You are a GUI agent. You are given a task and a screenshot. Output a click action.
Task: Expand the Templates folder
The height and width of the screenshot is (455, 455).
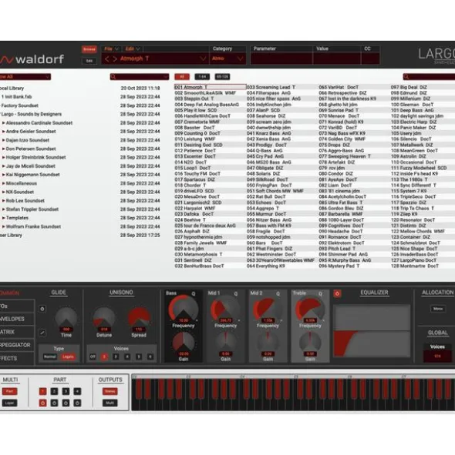4,218
